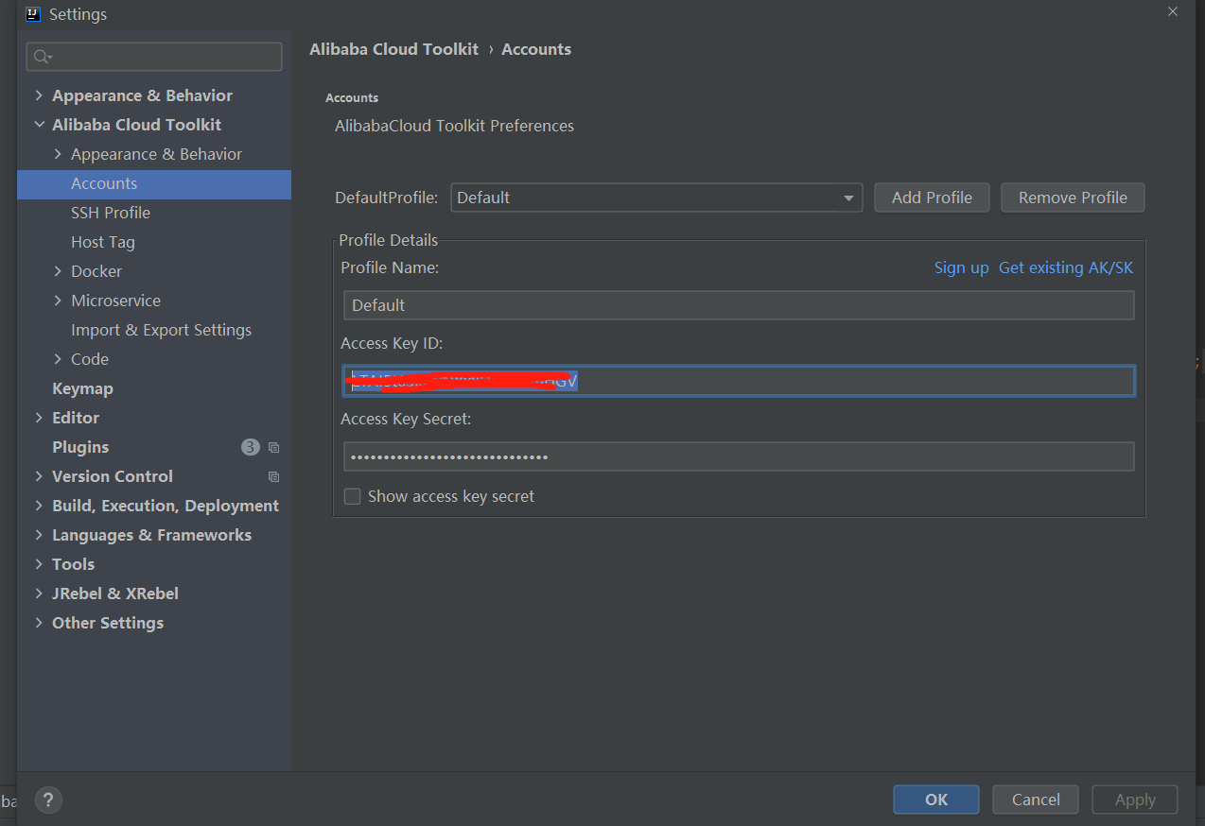Expand Languages & Frameworks node

click(39, 535)
